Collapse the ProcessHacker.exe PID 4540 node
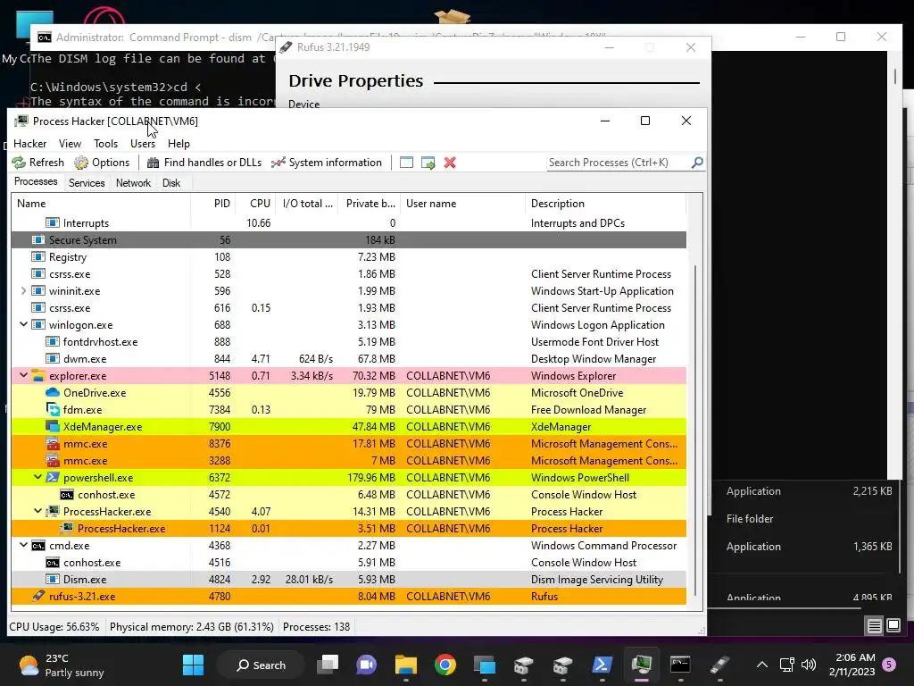 tap(37, 511)
